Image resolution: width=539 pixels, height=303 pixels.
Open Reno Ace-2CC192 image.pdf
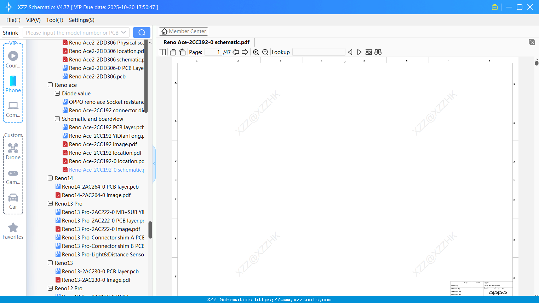100,144
